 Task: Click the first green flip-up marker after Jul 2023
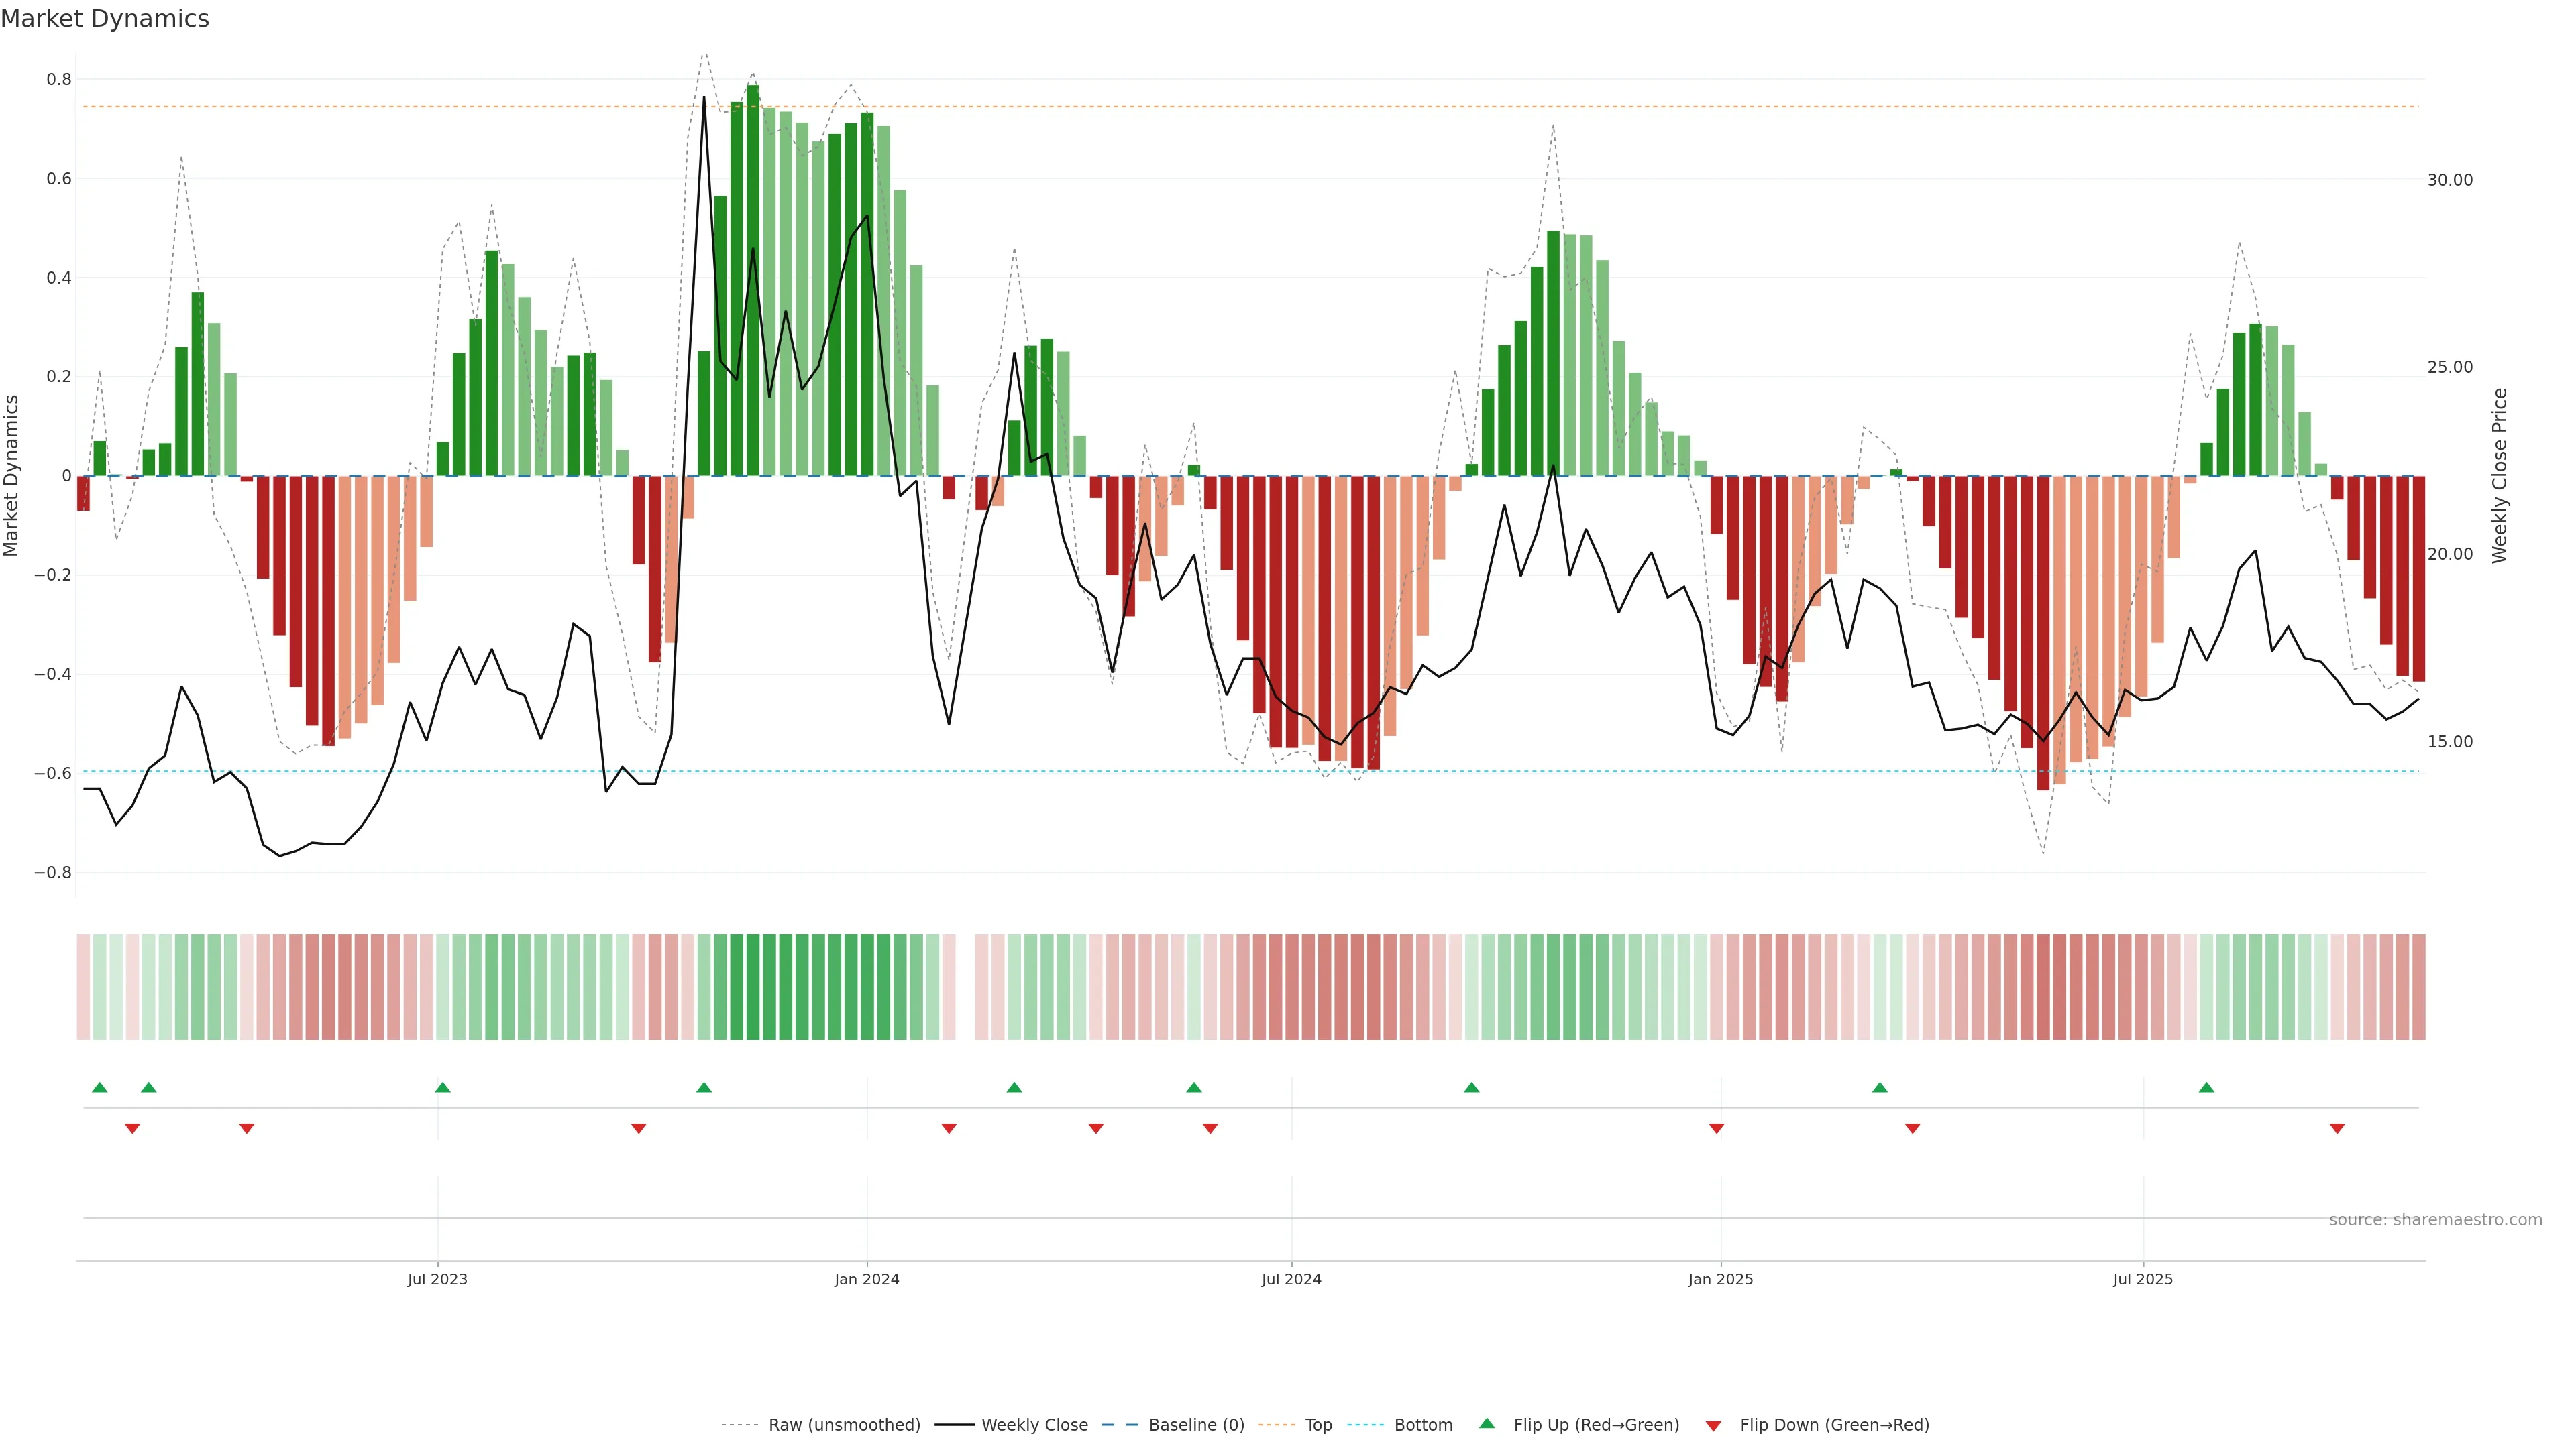pos(443,1087)
